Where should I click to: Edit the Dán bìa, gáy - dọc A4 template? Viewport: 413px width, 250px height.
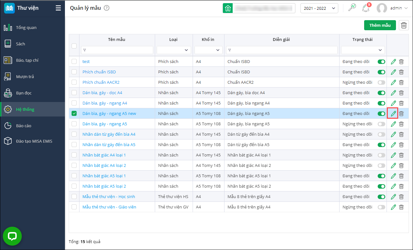[393, 93]
